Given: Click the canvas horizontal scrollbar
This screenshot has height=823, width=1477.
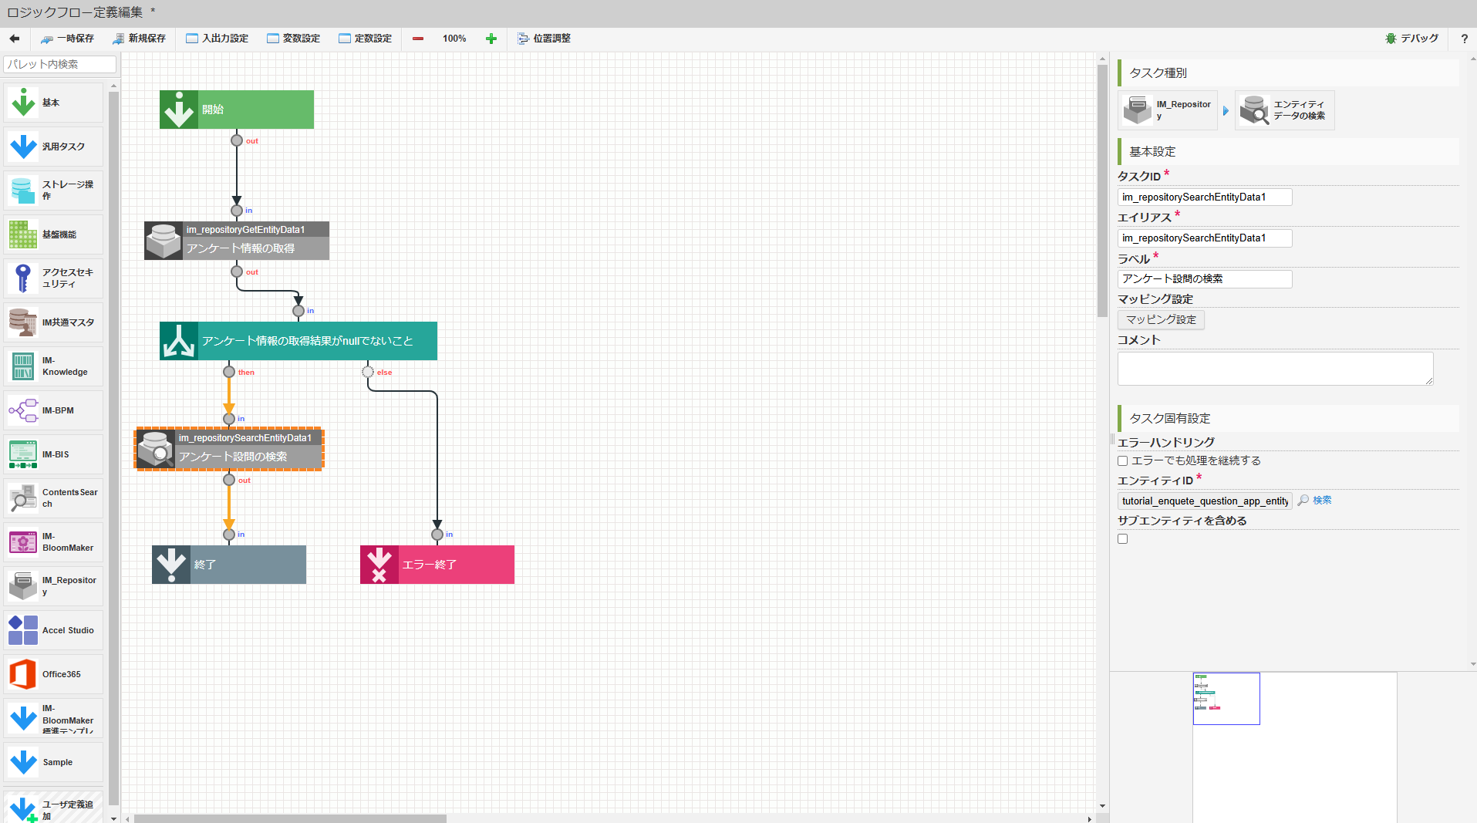Looking at the screenshot, I should click(290, 818).
